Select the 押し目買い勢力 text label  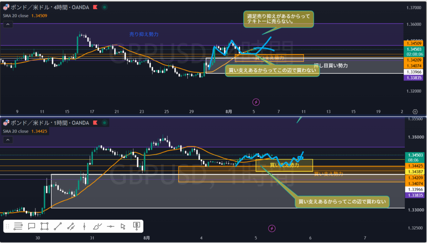point(331,65)
